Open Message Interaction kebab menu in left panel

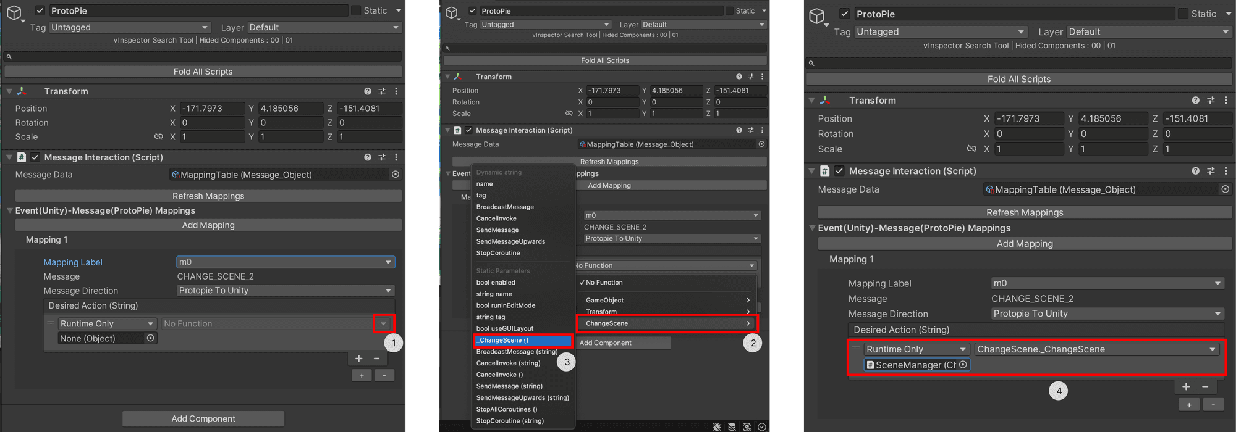(x=396, y=157)
